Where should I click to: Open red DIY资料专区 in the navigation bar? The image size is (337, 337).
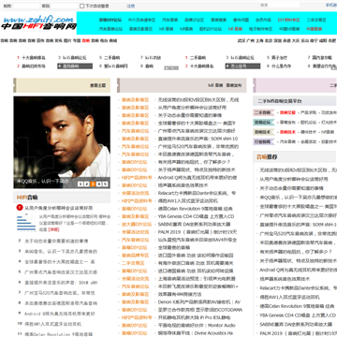[x=288, y=20]
